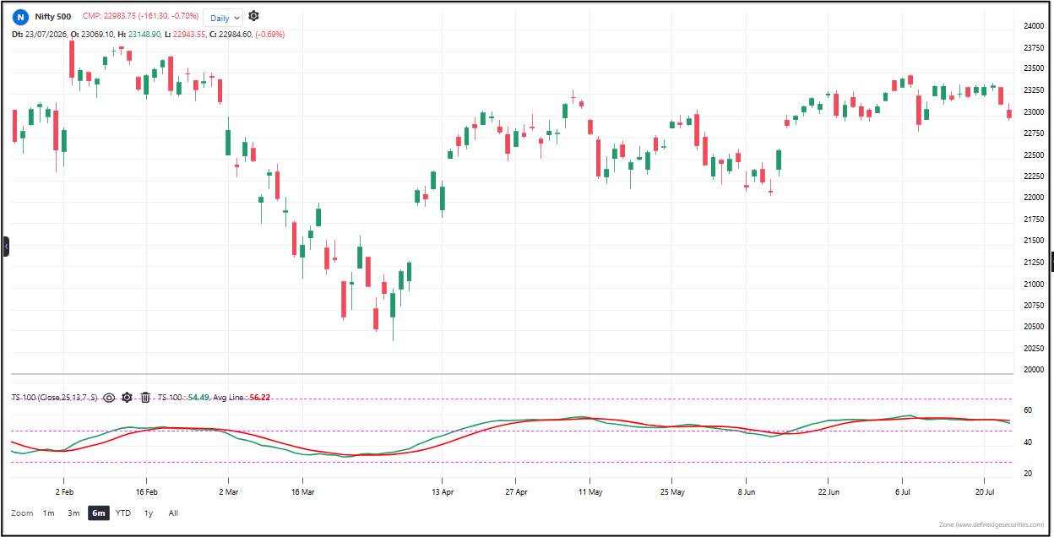Click the 20 Jul date axis label
Image resolution: width=1054 pixels, height=537 pixels.
[984, 491]
